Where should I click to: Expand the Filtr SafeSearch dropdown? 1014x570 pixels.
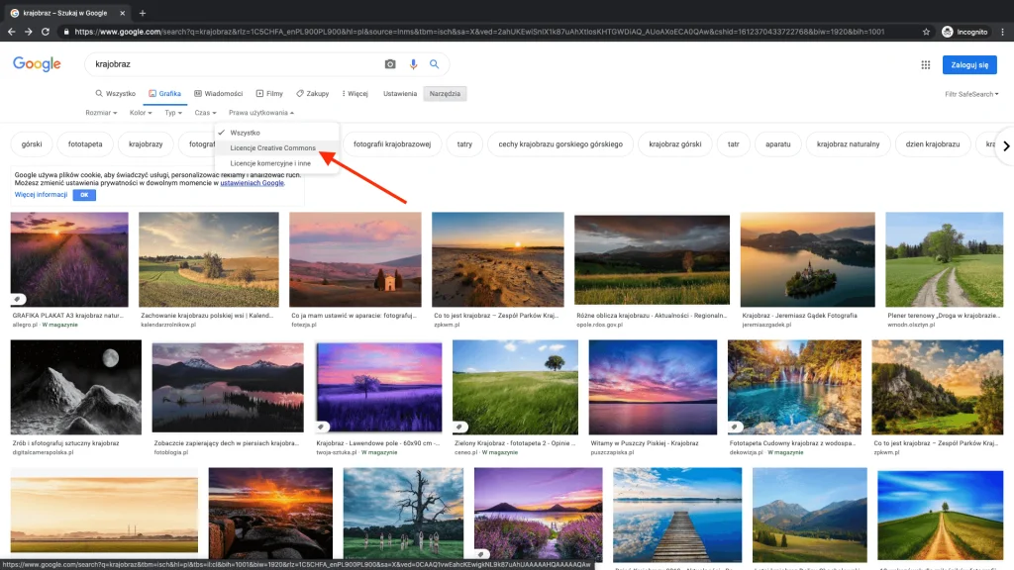coord(971,94)
